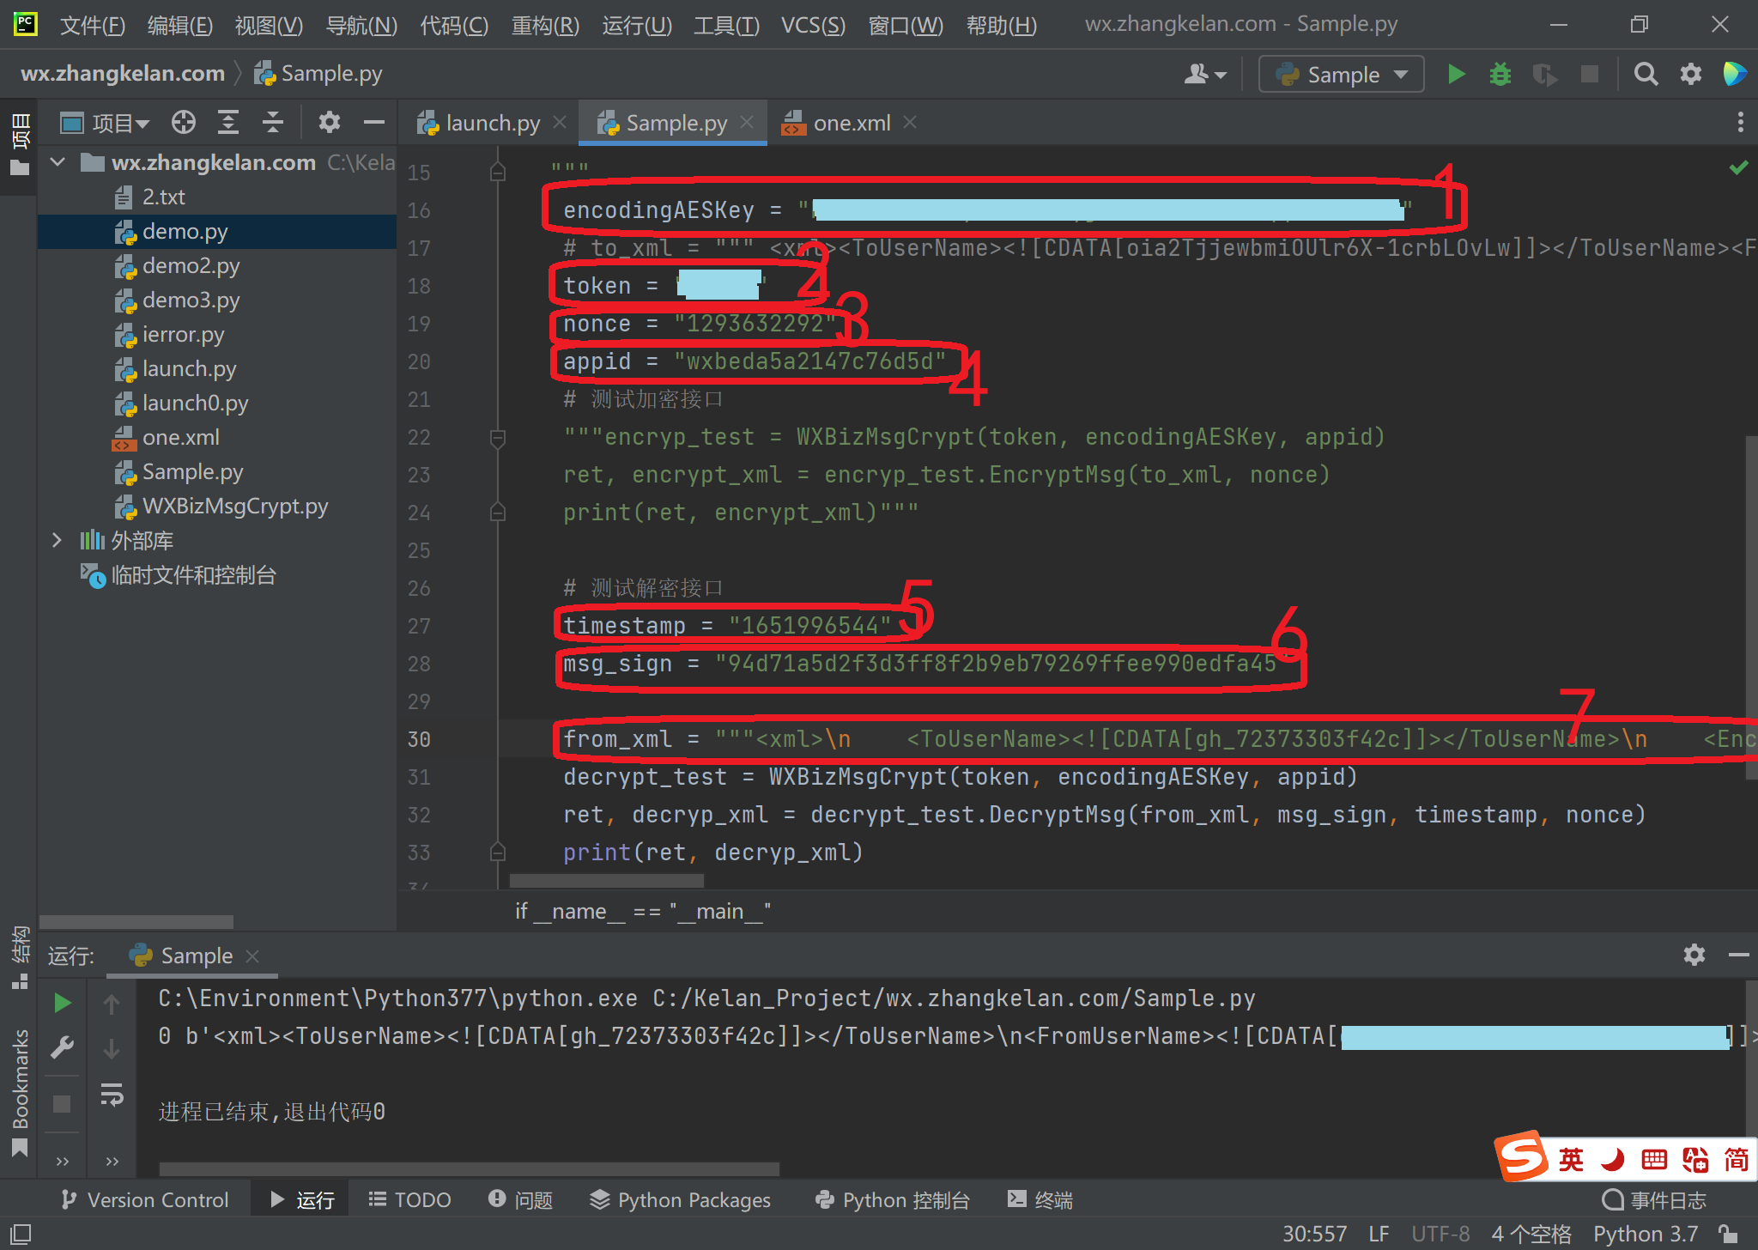Hide the project tool window
The image size is (1758, 1250).
[373, 123]
